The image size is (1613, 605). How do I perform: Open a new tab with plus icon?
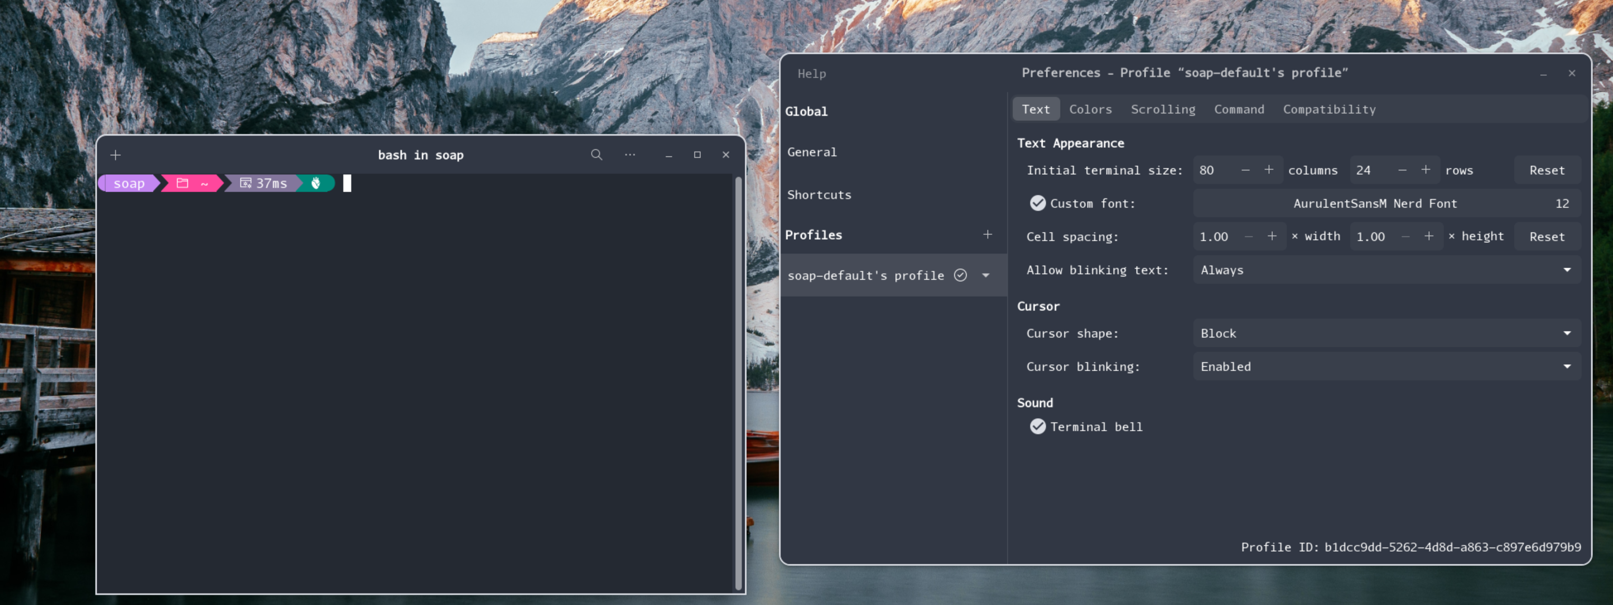(x=115, y=155)
